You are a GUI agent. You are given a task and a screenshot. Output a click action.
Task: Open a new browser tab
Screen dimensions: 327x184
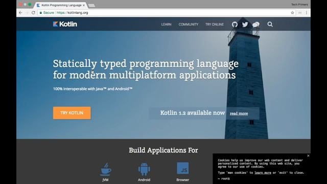point(91,6)
